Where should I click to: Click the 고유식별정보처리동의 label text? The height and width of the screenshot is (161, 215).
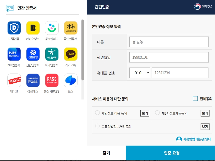coord(116,127)
